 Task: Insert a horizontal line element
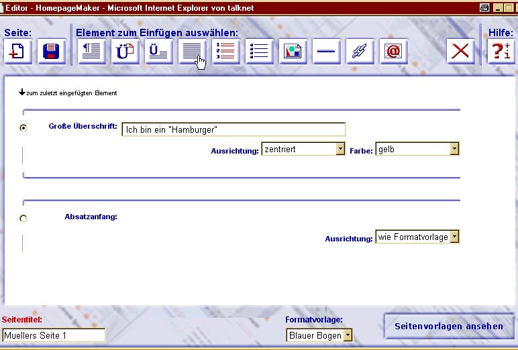327,52
